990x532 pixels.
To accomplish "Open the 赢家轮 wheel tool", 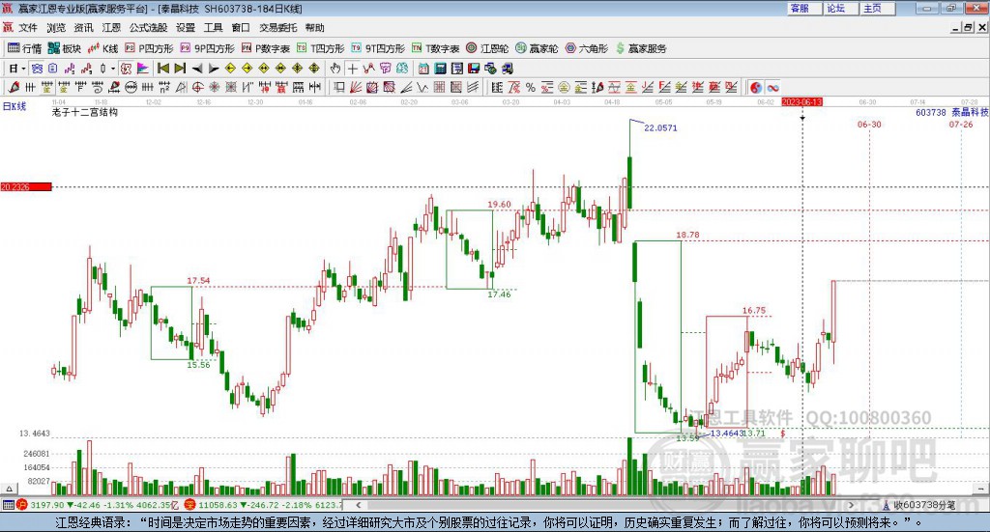I will [x=538, y=48].
